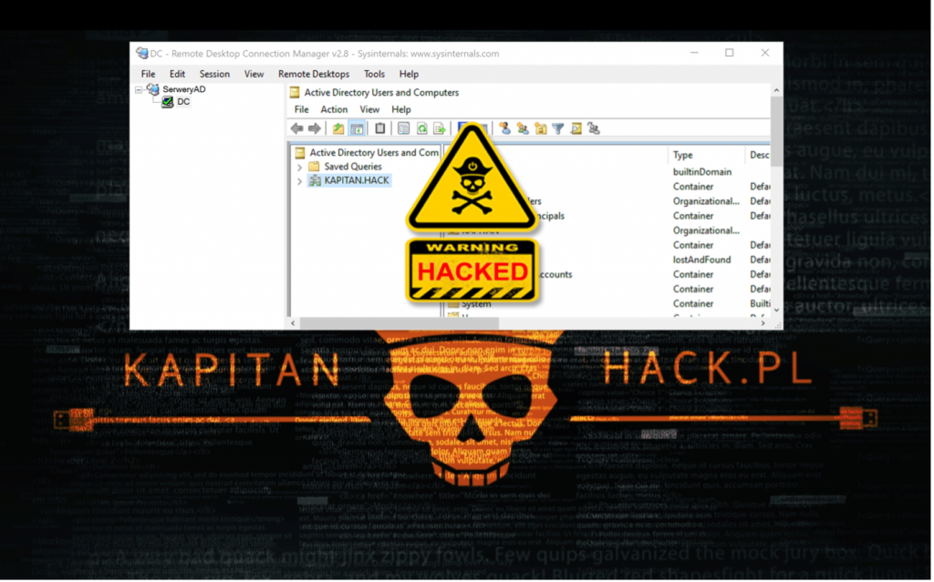Toggle the Show/Hide Console Tree icon

357,128
